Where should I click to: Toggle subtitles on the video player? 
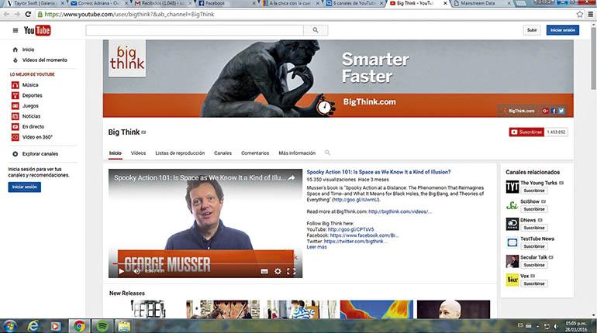264,271
